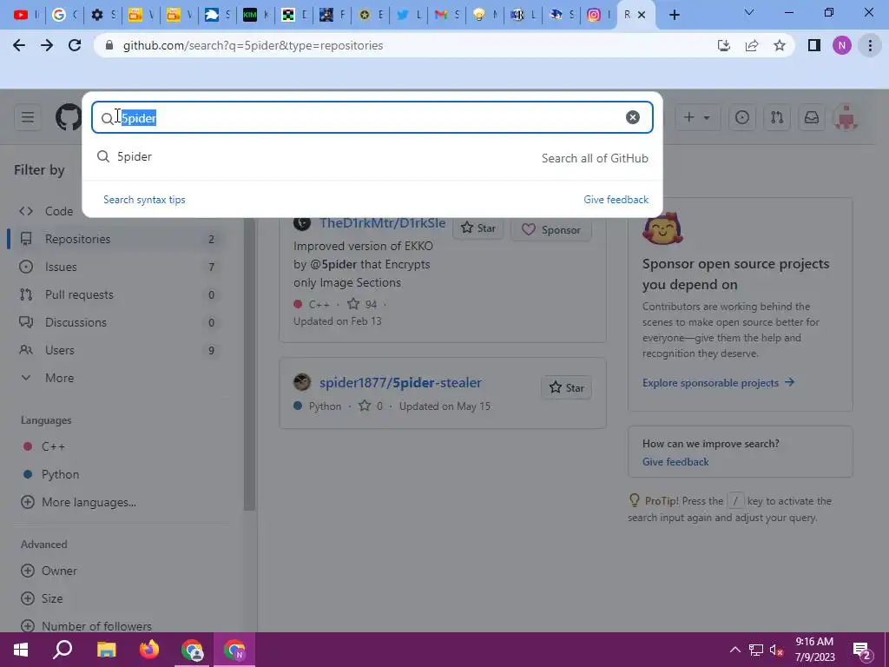This screenshot has height=667, width=889.
Task: Open Search syntax tips link
Action: pyautogui.click(x=144, y=200)
